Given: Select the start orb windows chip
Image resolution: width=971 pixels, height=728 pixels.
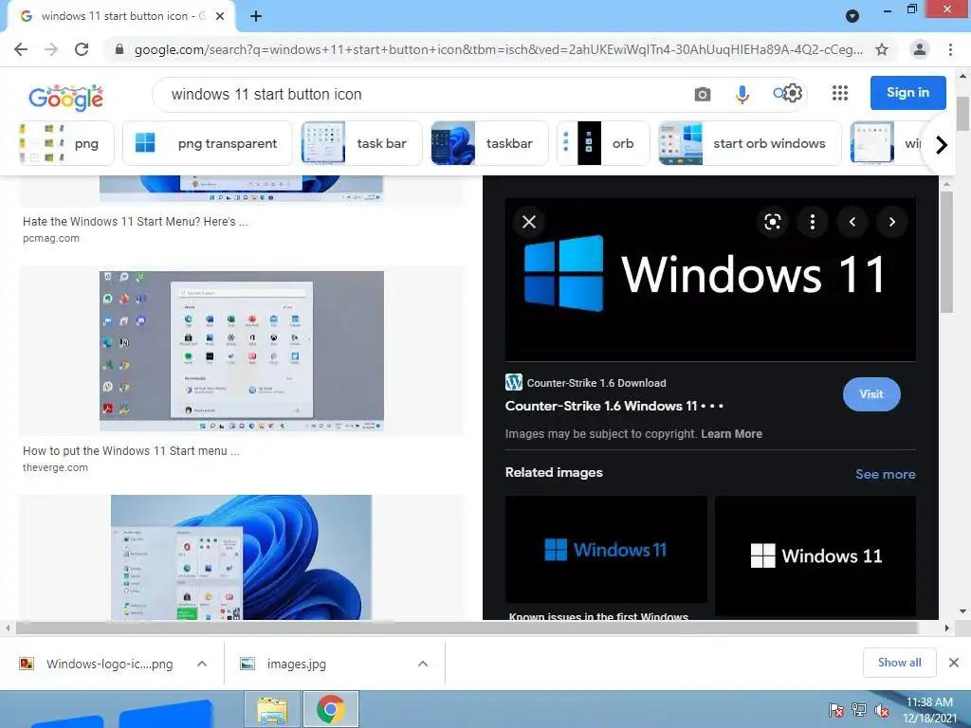Looking at the screenshot, I should click(750, 144).
